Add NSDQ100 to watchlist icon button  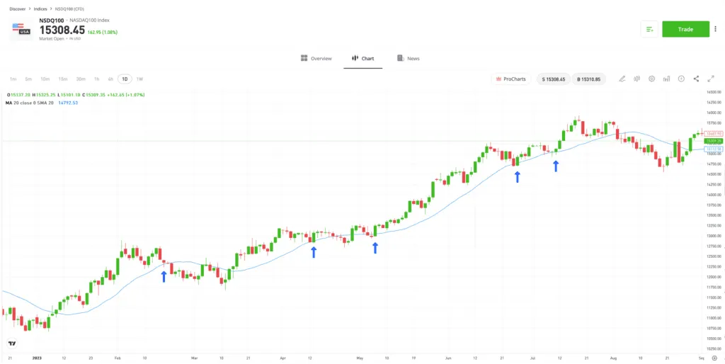[650, 29]
